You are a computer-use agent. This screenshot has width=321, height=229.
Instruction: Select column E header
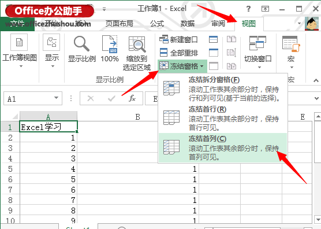(x=303, y=117)
